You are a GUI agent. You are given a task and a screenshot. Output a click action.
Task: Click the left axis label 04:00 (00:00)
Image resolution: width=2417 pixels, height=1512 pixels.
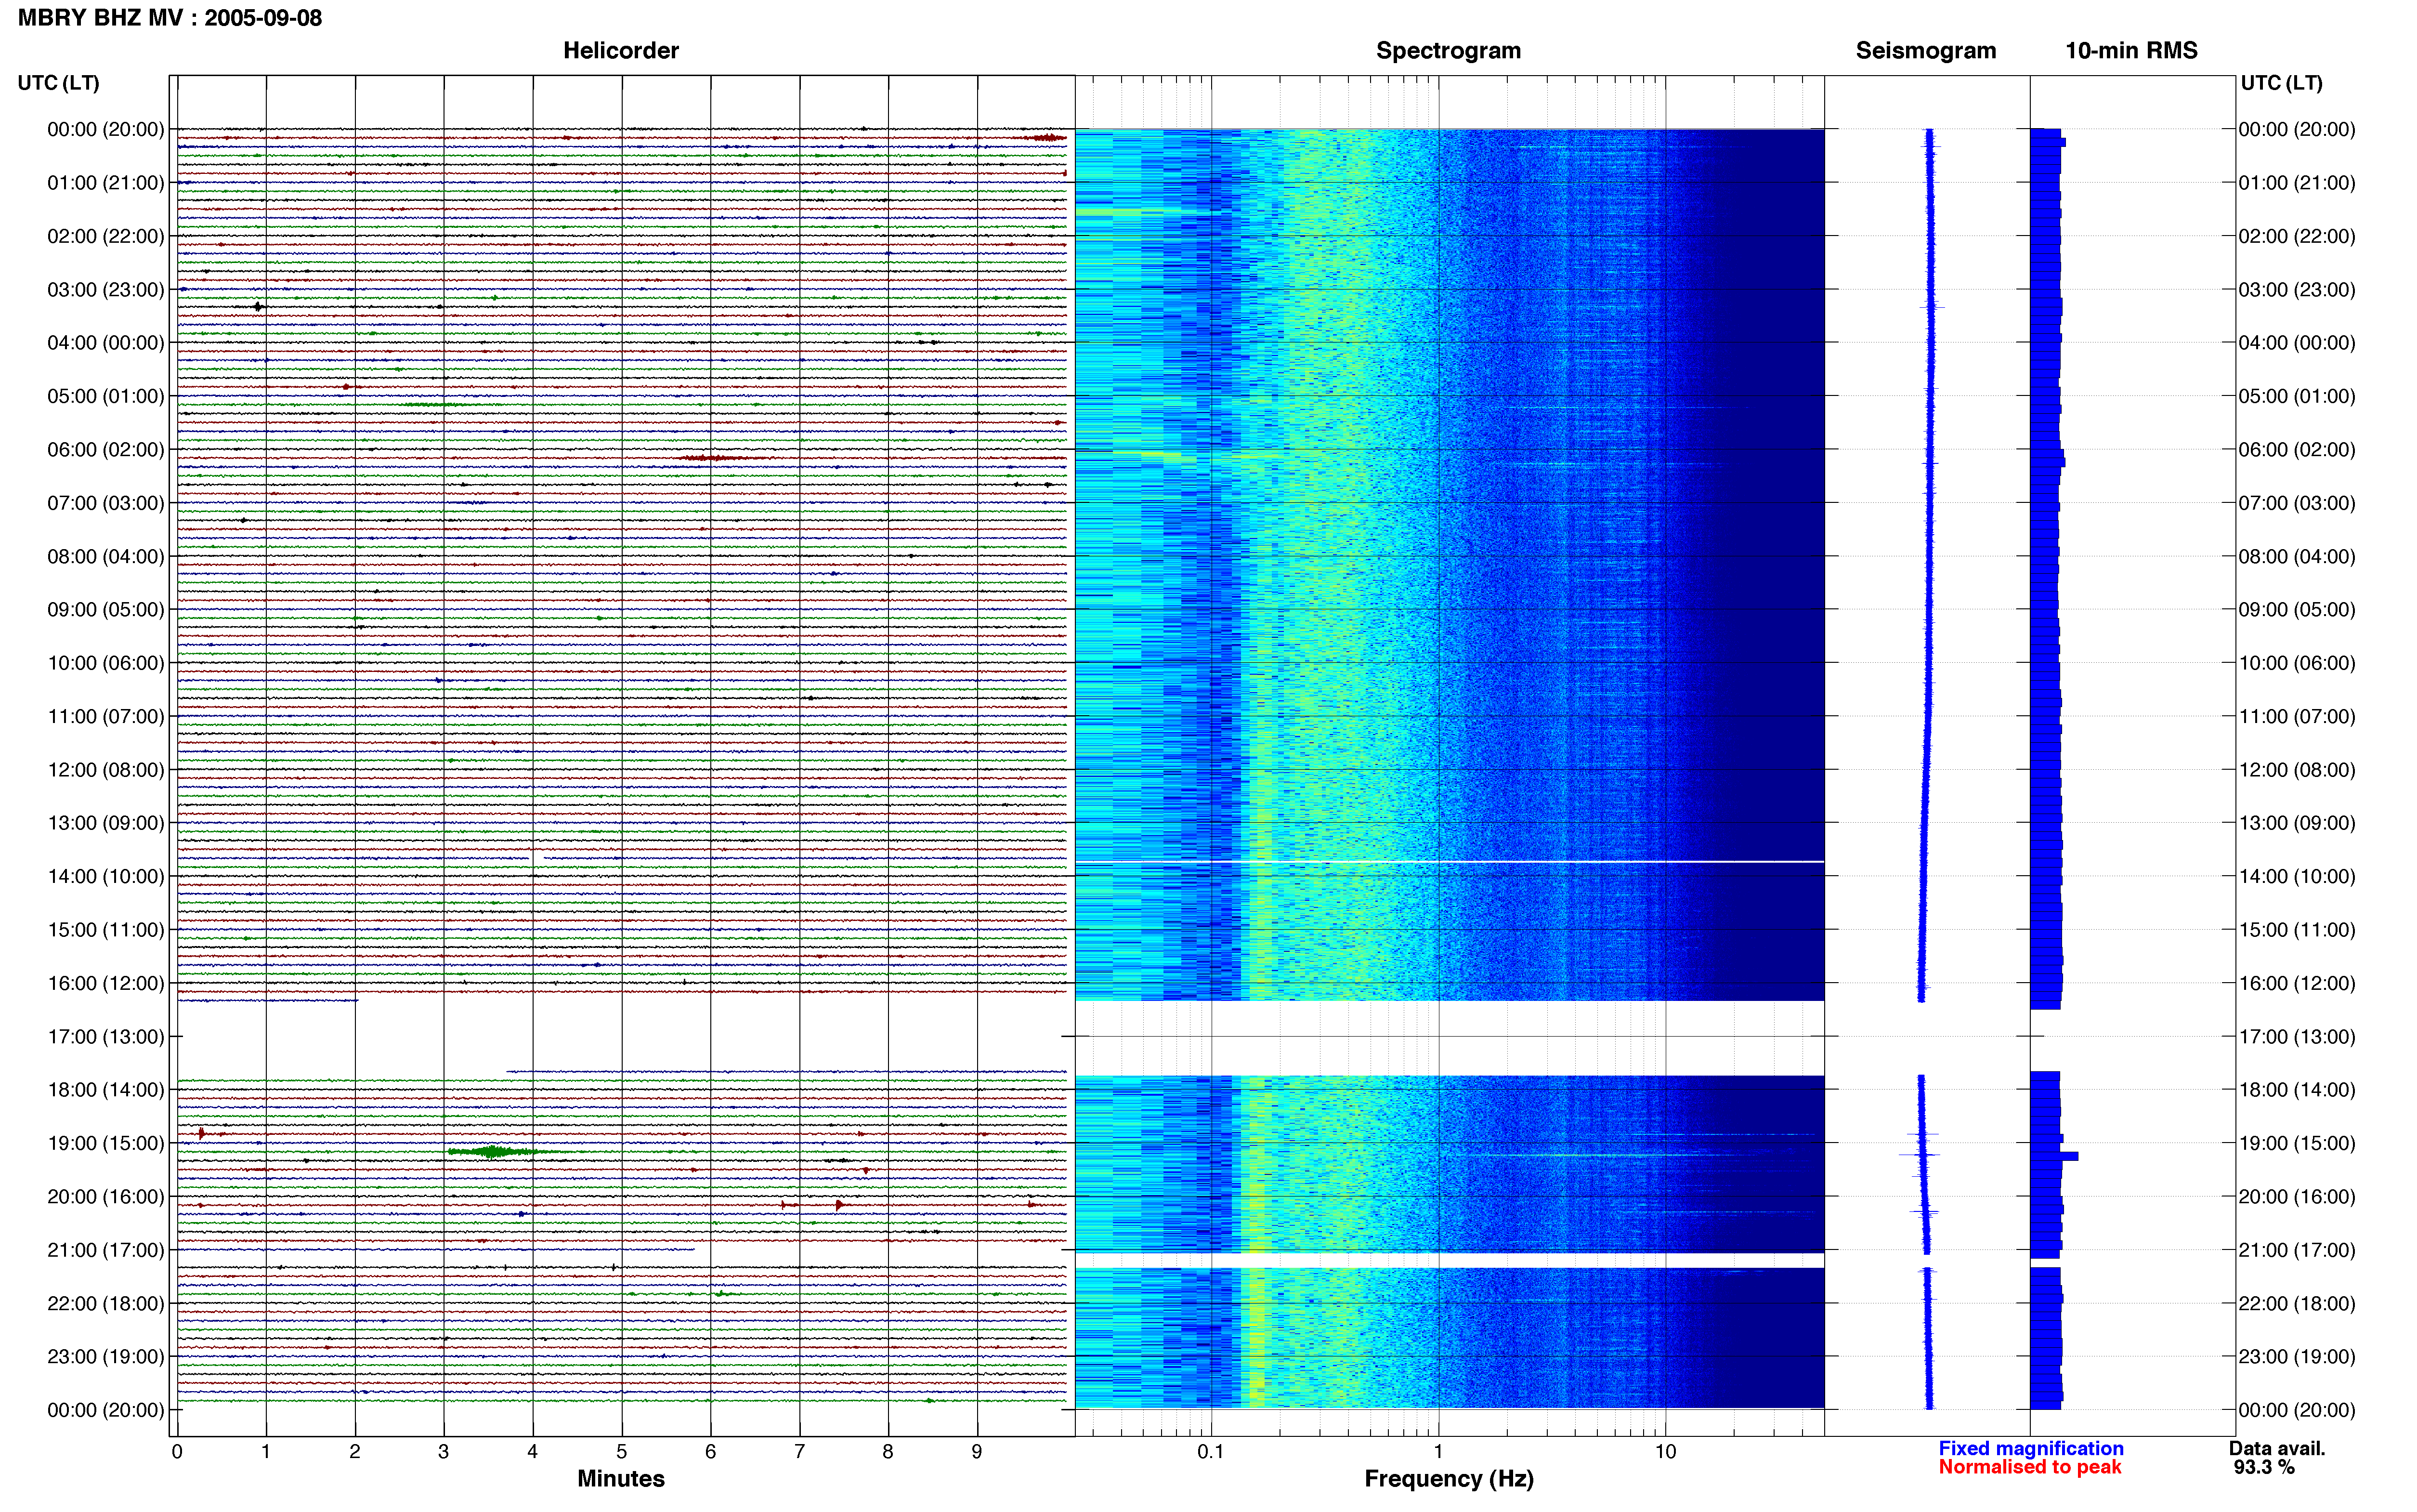tap(106, 343)
